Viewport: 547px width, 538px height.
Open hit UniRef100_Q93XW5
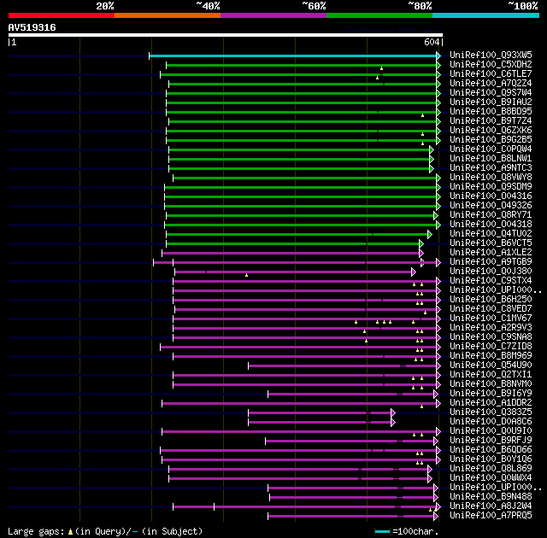point(491,55)
